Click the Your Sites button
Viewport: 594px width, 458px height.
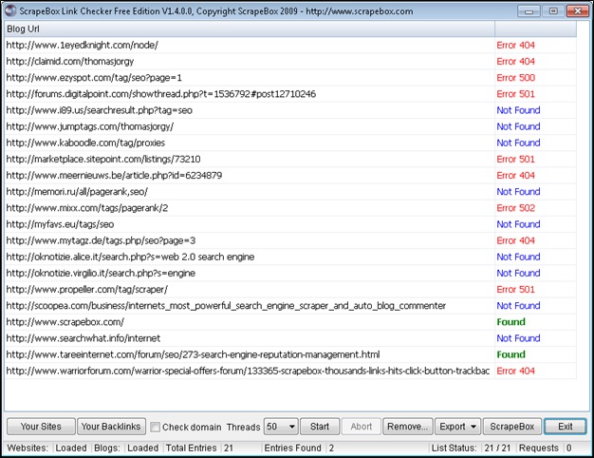[x=41, y=427]
